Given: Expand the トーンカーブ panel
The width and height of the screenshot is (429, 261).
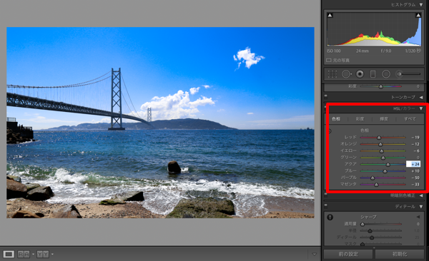Looking at the screenshot, I should [x=421, y=97].
